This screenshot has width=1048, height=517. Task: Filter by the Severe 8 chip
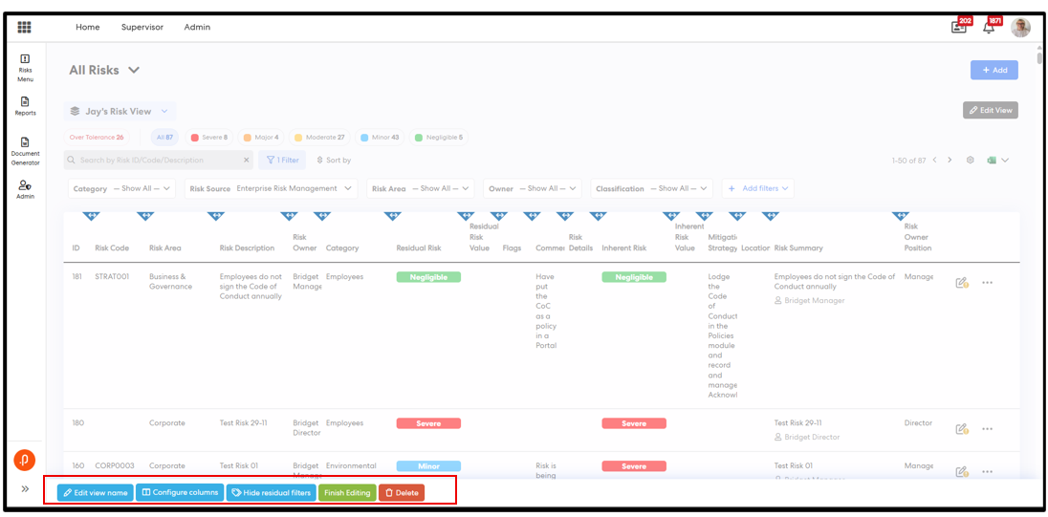[208, 138]
